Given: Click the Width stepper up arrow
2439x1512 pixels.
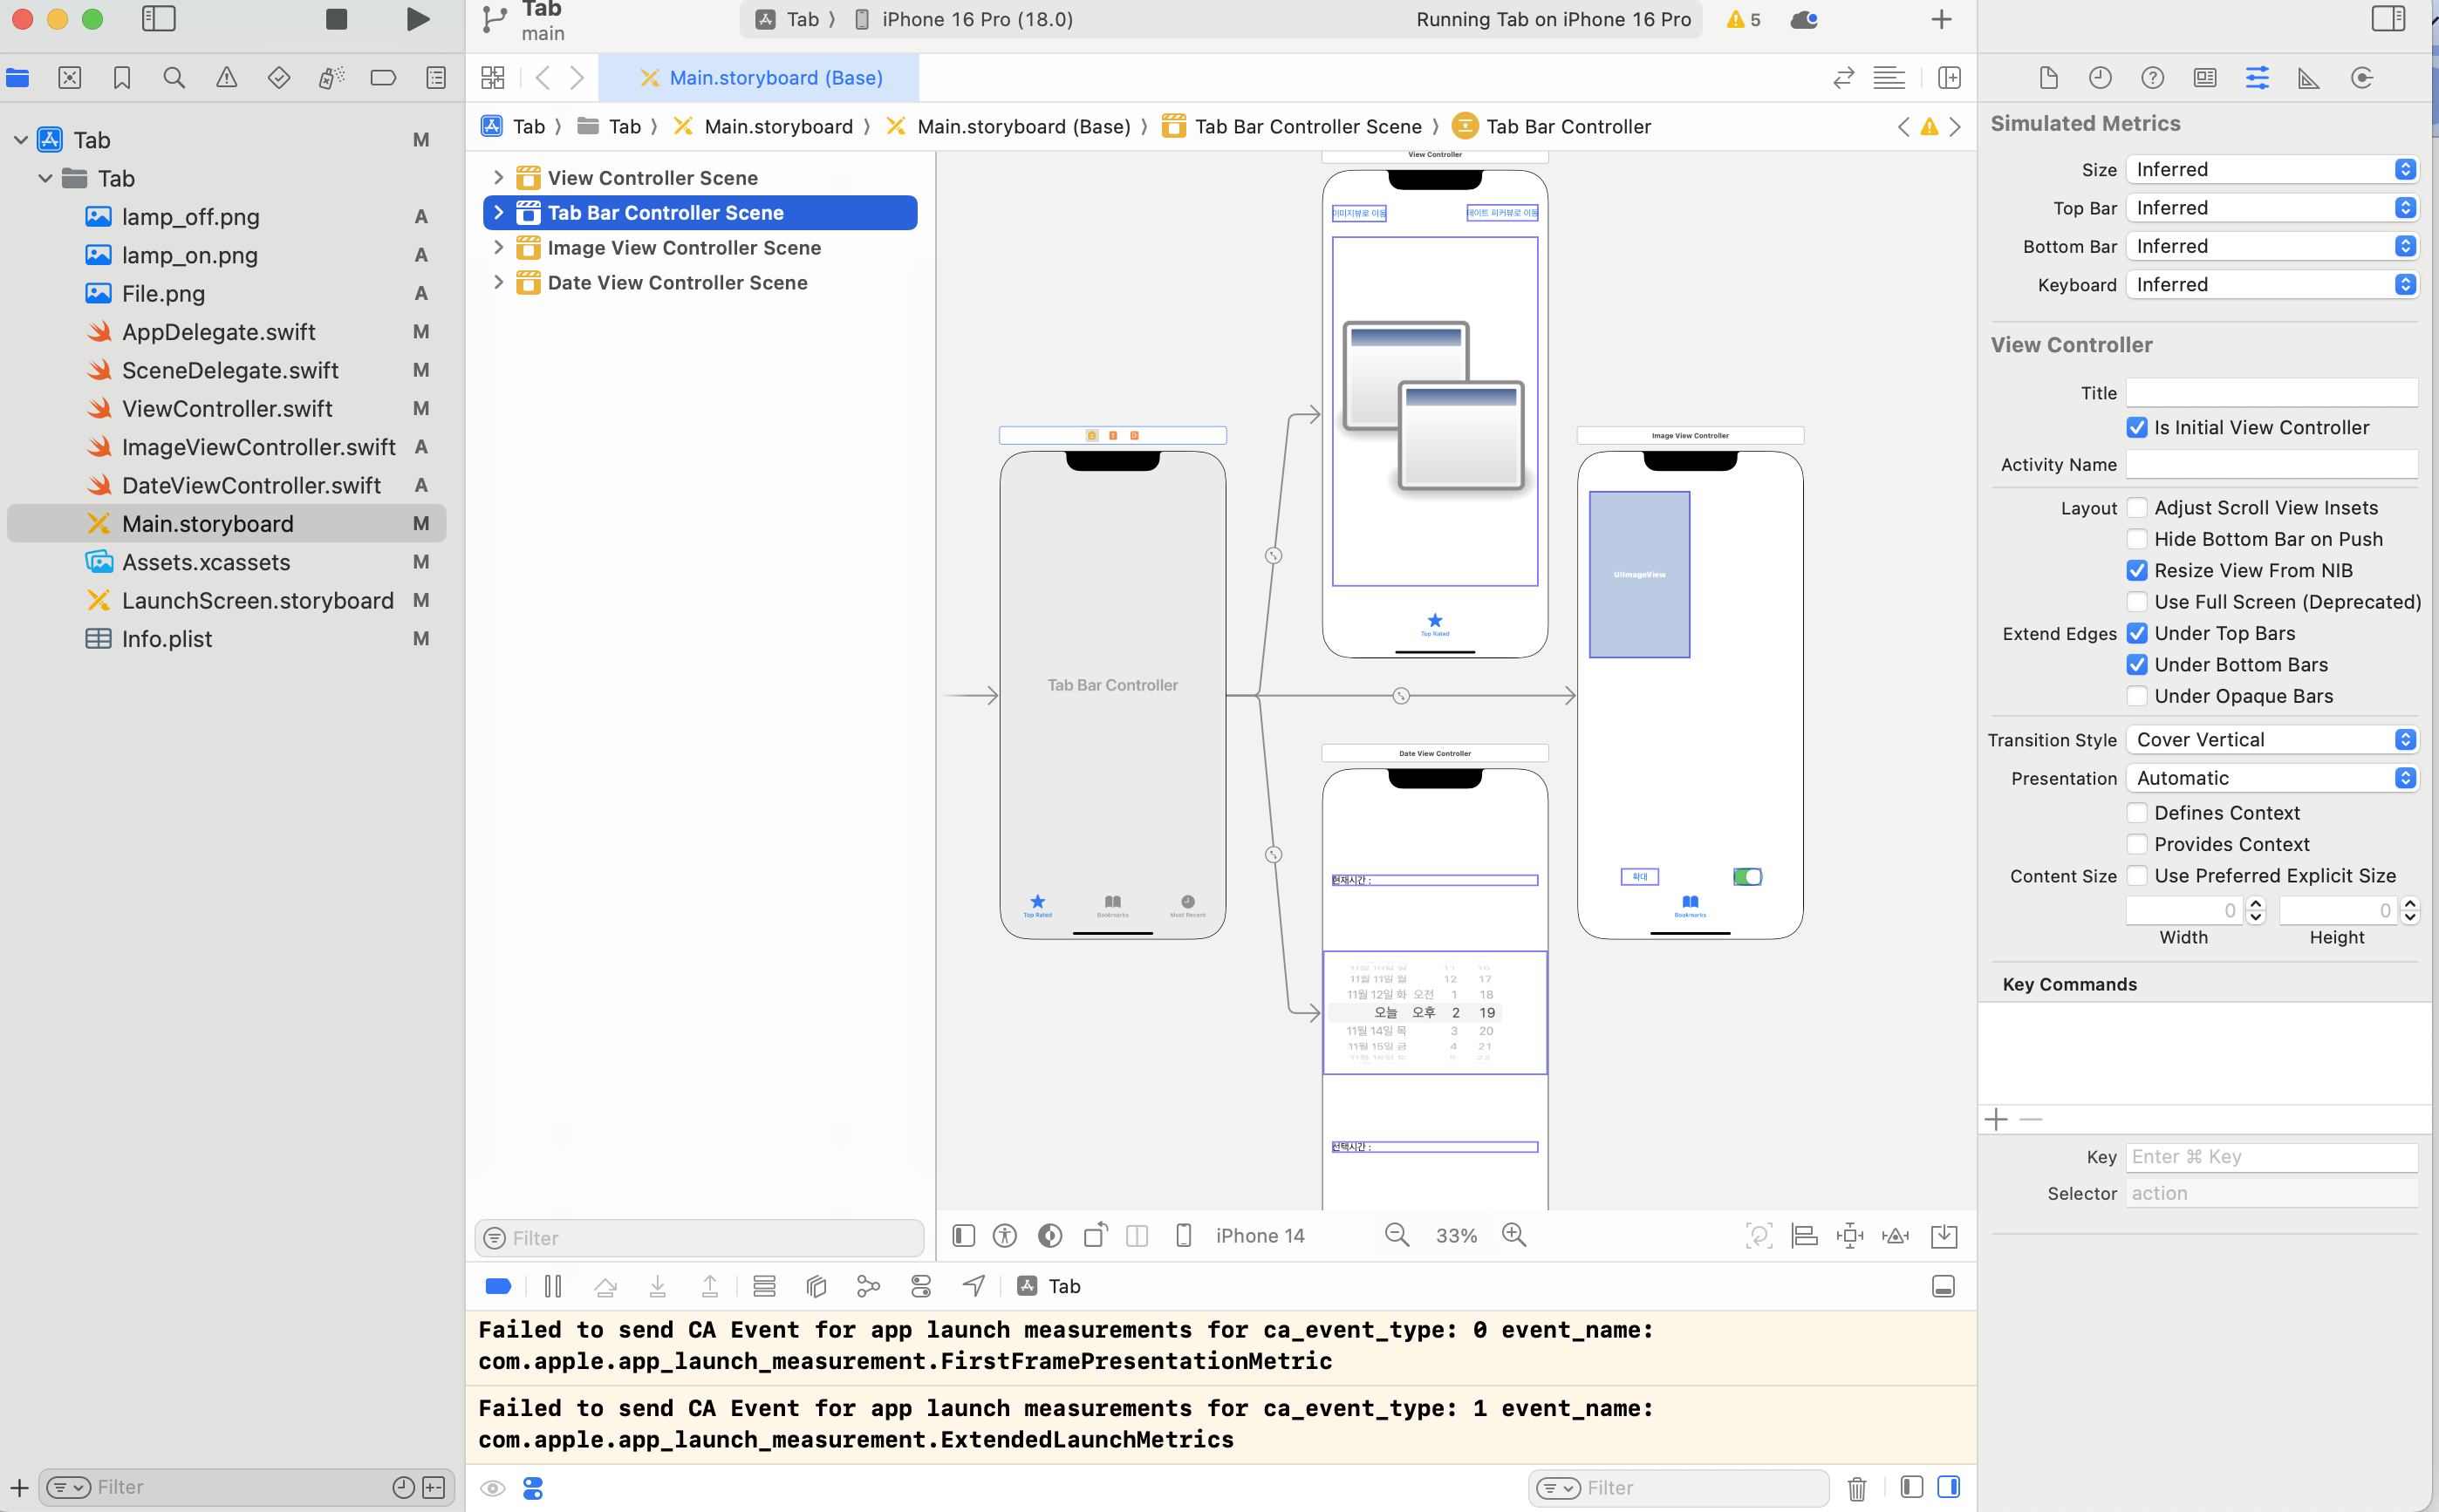Looking at the screenshot, I should coord(2255,904).
